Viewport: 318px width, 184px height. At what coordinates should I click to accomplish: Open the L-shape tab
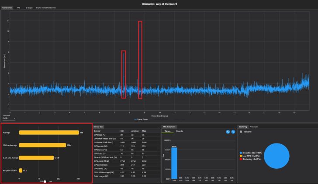29,8
